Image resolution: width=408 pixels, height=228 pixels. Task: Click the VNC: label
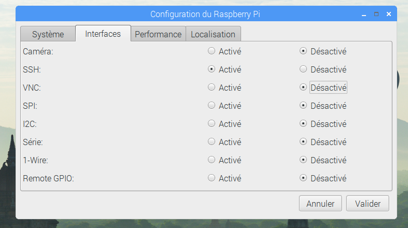pos(32,88)
